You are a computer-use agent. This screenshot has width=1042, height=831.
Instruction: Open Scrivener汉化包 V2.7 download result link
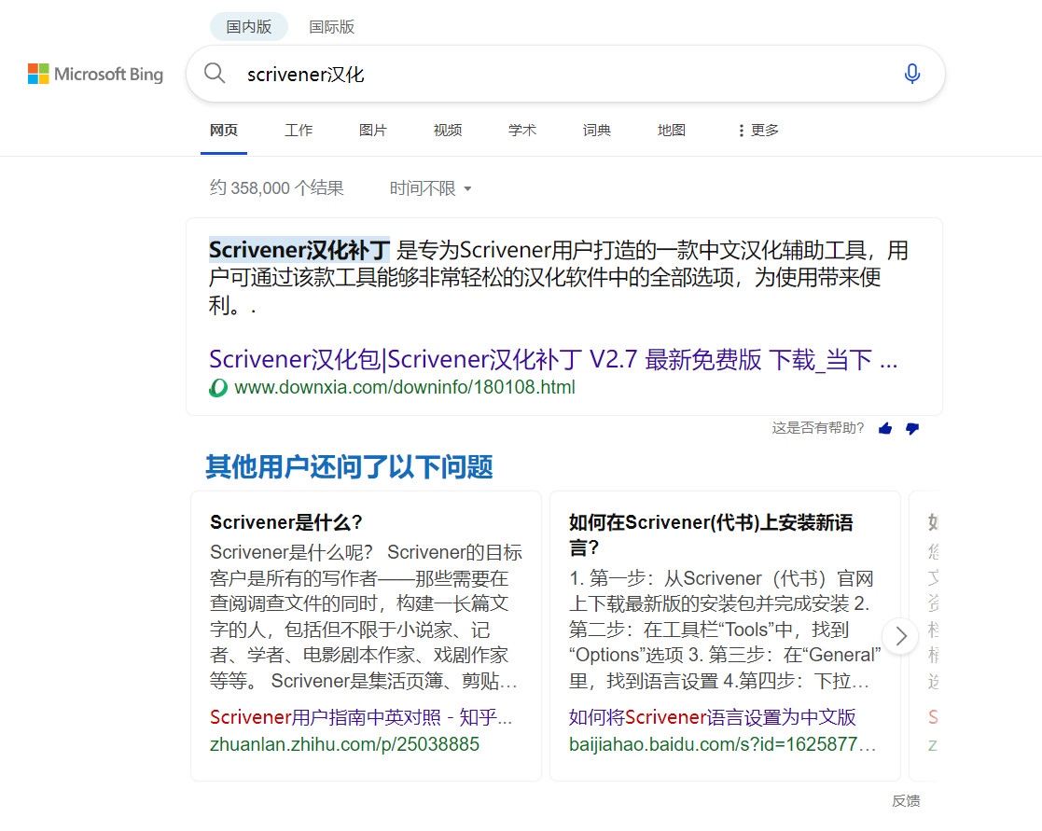553,359
